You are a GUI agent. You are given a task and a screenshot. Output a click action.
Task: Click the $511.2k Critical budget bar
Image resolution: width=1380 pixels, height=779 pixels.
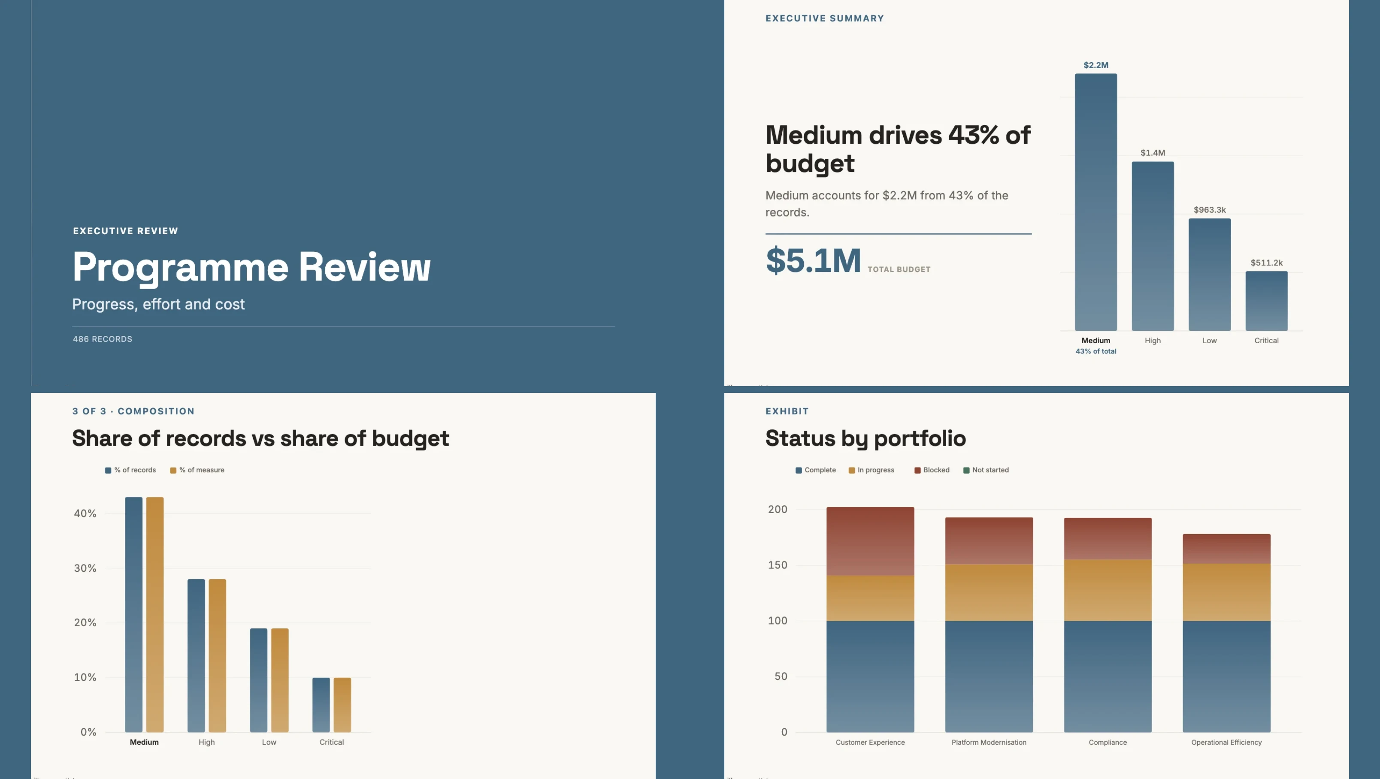point(1266,300)
